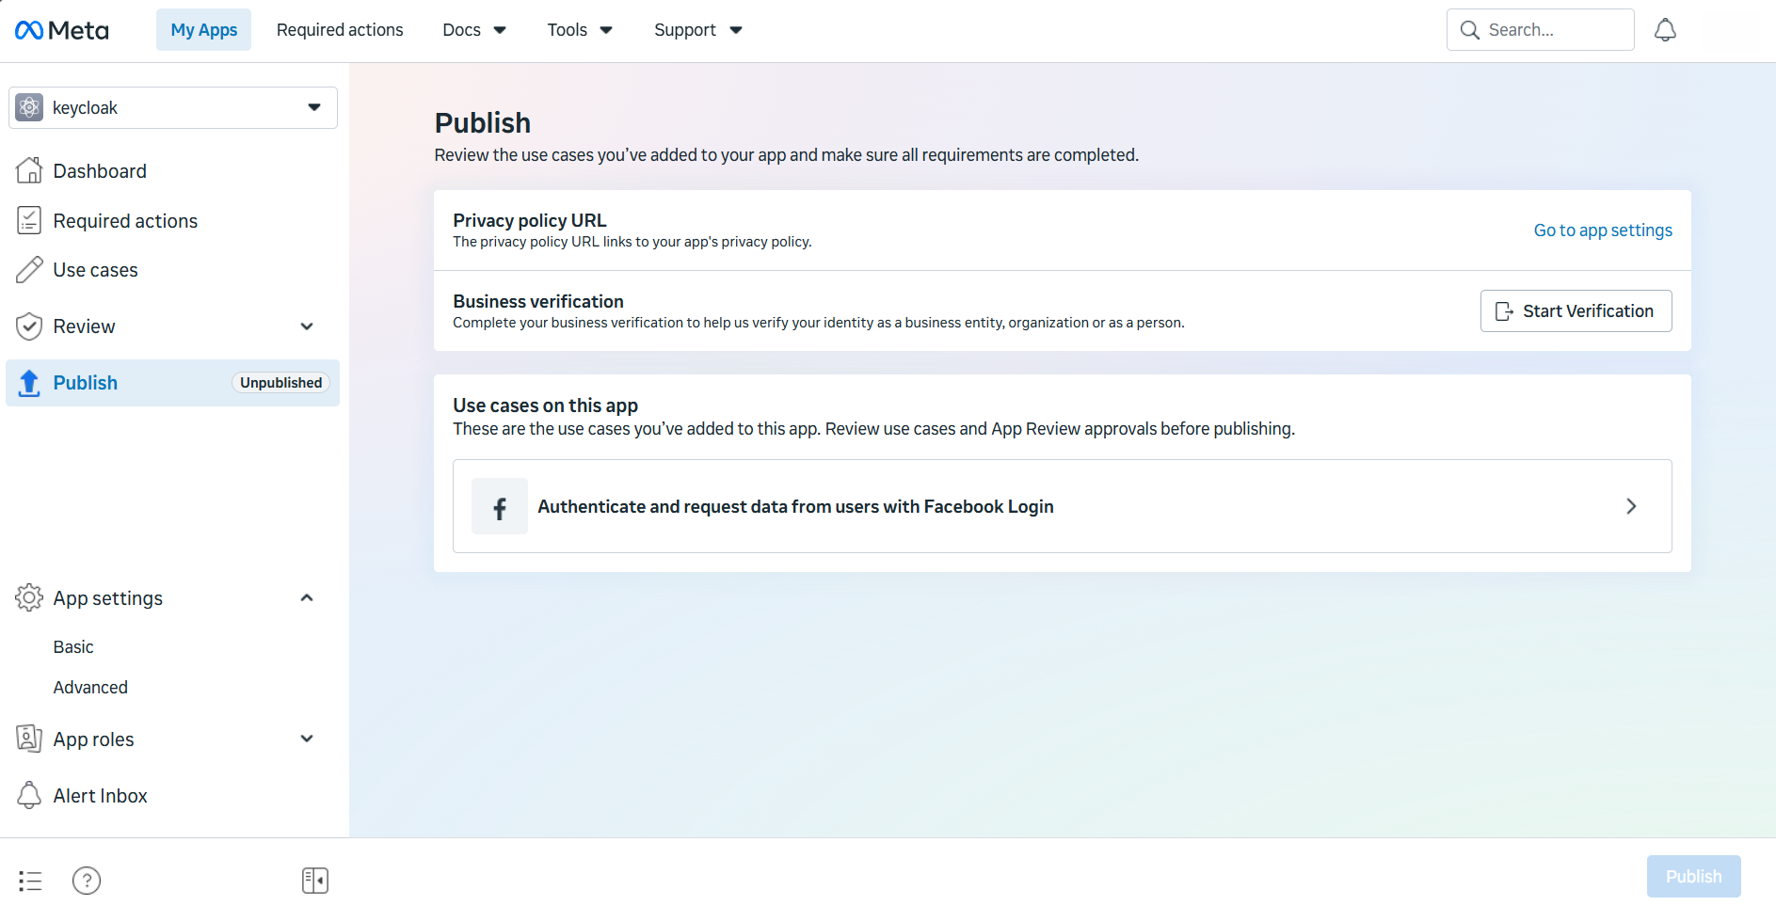Click the Review shield icon

tap(29, 326)
